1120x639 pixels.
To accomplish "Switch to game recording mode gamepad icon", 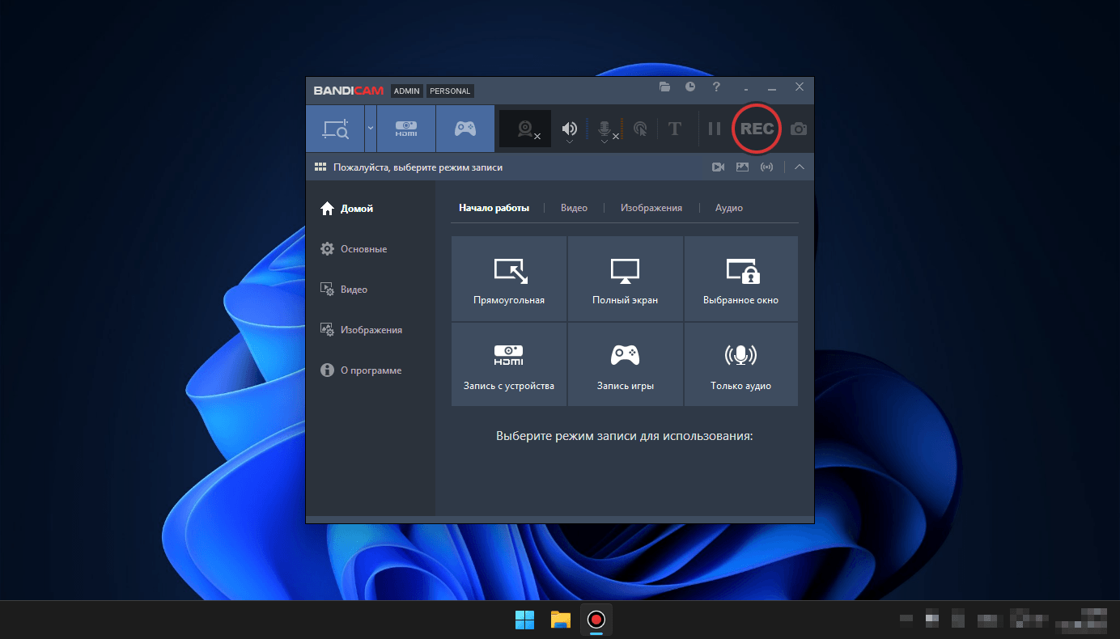I will coord(465,129).
